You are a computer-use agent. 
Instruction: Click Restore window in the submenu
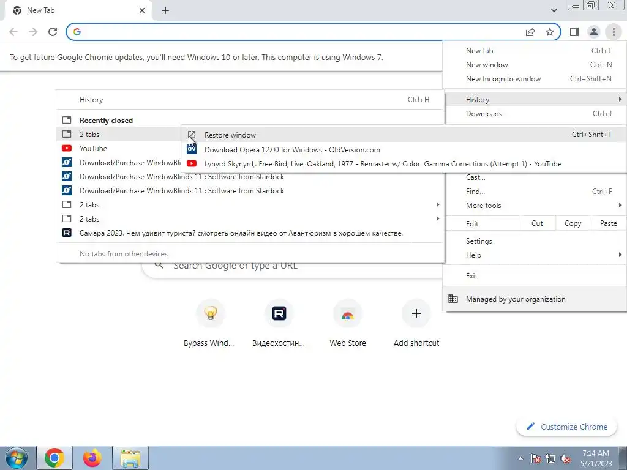click(404, 135)
